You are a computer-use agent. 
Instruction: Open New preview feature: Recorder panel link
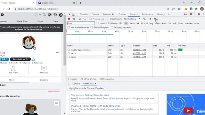[x=90, y=95]
